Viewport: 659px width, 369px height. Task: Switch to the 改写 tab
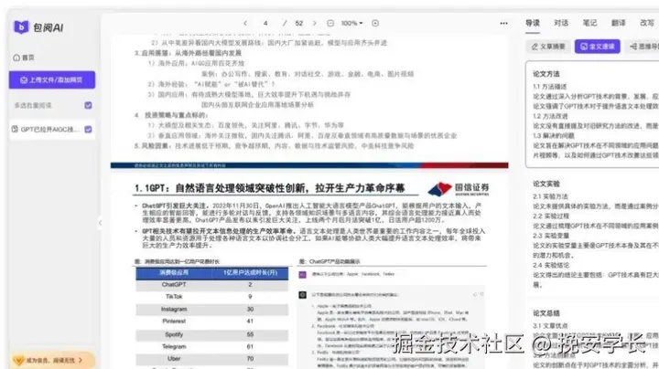pos(647,23)
